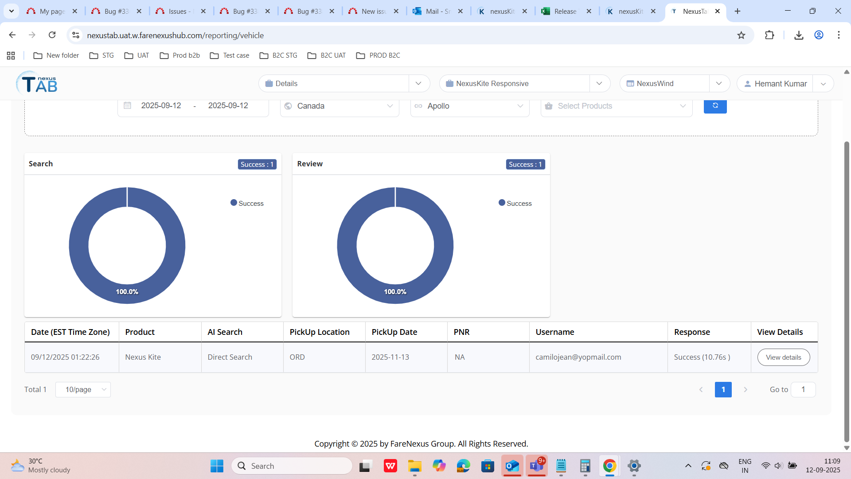The height and width of the screenshot is (479, 851).
Task: Open Microsoft Edge from taskbar
Action: (463, 466)
